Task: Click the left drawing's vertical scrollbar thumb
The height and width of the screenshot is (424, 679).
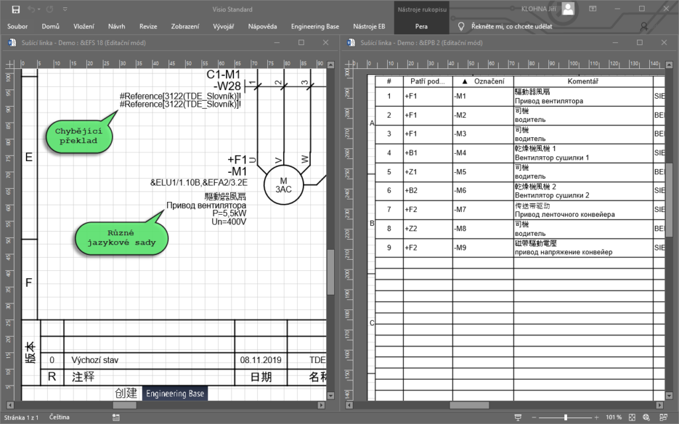Action: [x=330, y=272]
